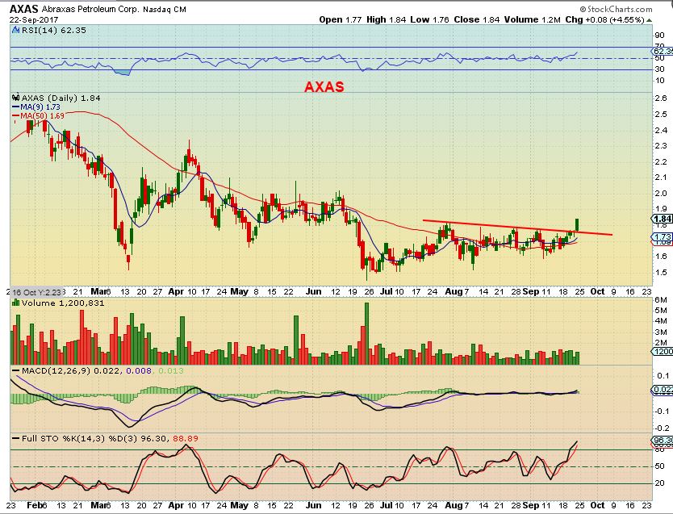The image size is (673, 514).
Task: Click the red %D value '88.89'
Action: (186, 438)
